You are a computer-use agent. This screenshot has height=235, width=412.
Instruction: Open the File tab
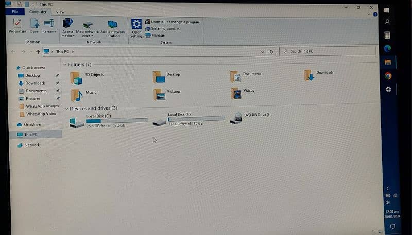click(15, 11)
